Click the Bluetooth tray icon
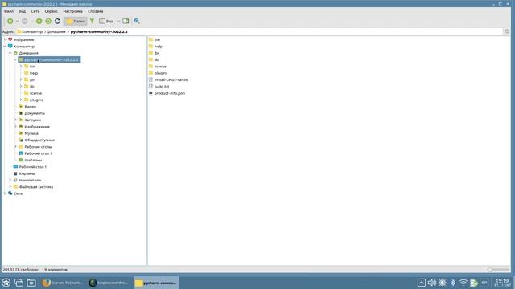 (x=453, y=282)
